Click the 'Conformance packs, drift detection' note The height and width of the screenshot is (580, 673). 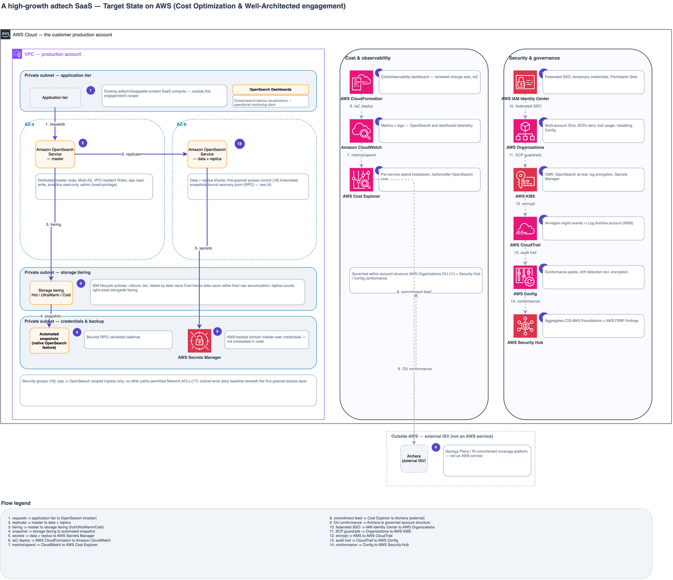pyautogui.click(x=593, y=277)
